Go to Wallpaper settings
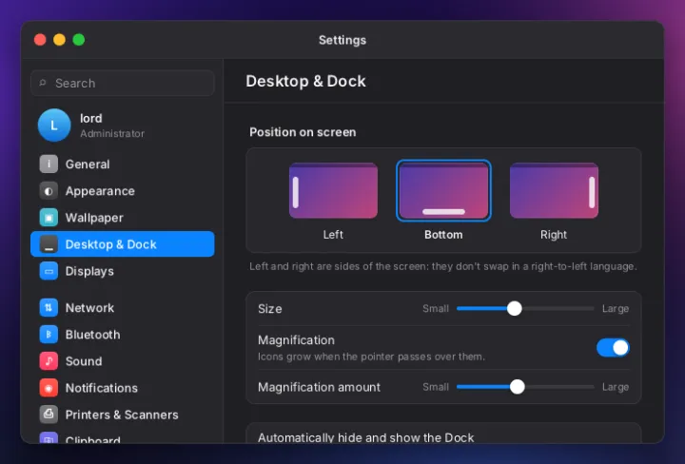685x464 pixels. pos(123,218)
